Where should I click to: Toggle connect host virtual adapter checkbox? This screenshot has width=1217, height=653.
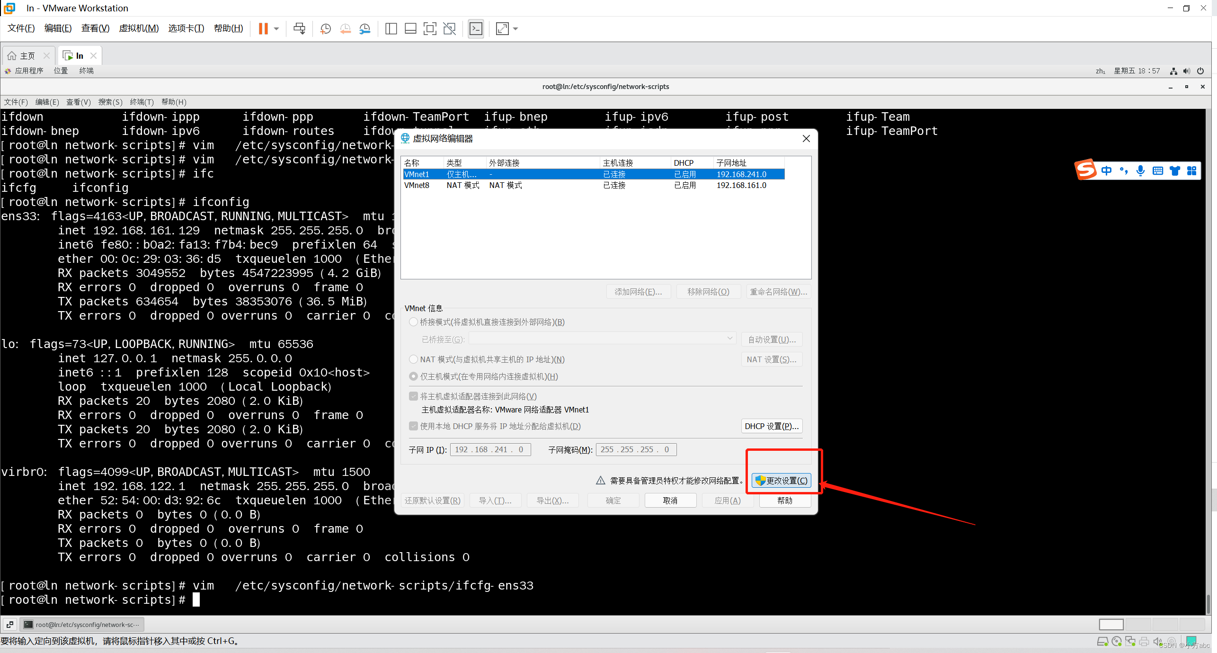tap(413, 396)
